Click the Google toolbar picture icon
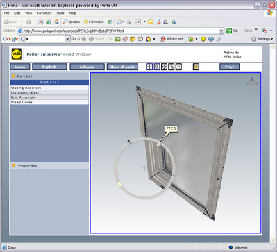 pos(117,39)
